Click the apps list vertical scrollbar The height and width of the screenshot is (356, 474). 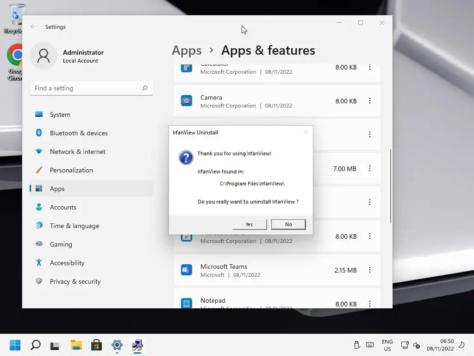click(x=391, y=186)
